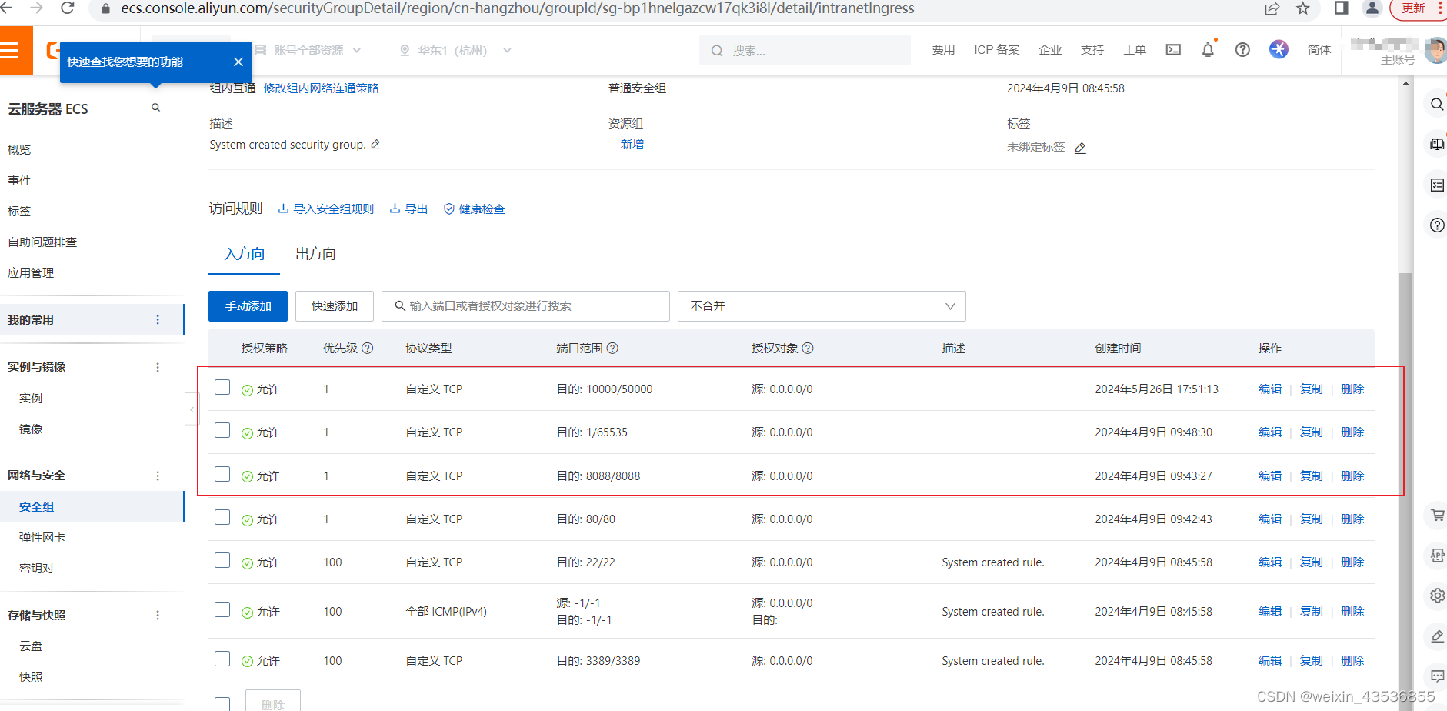Select the checkbox for port 1/65535 rule

point(222,430)
